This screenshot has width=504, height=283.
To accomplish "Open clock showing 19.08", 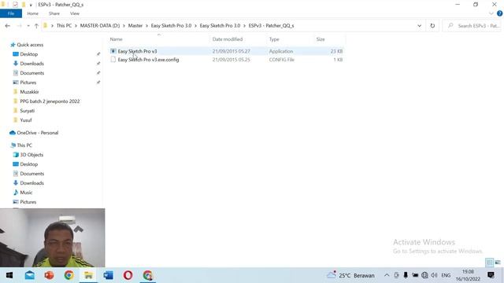I will pyautogui.click(x=468, y=275).
